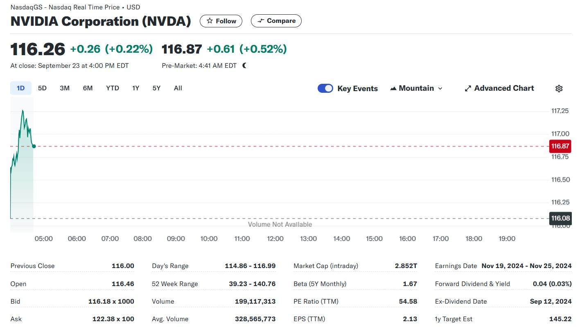580x331 pixels.
Task: Choose the 6M chart range
Action: [88, 88]
